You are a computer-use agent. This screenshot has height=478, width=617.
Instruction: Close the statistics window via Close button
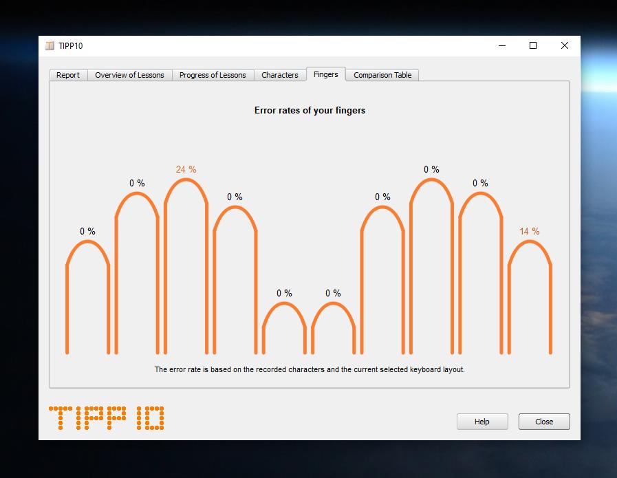coord(543,421)
